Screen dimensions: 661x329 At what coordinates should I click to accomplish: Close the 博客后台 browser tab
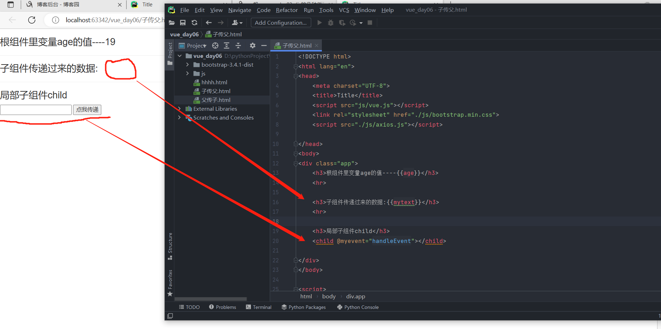[120, 5]
